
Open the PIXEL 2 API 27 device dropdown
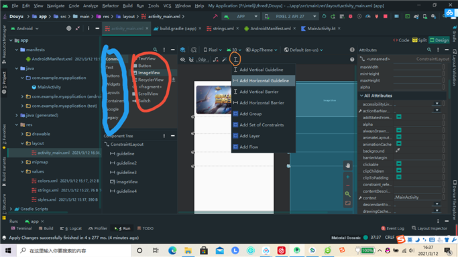point(290,16)
